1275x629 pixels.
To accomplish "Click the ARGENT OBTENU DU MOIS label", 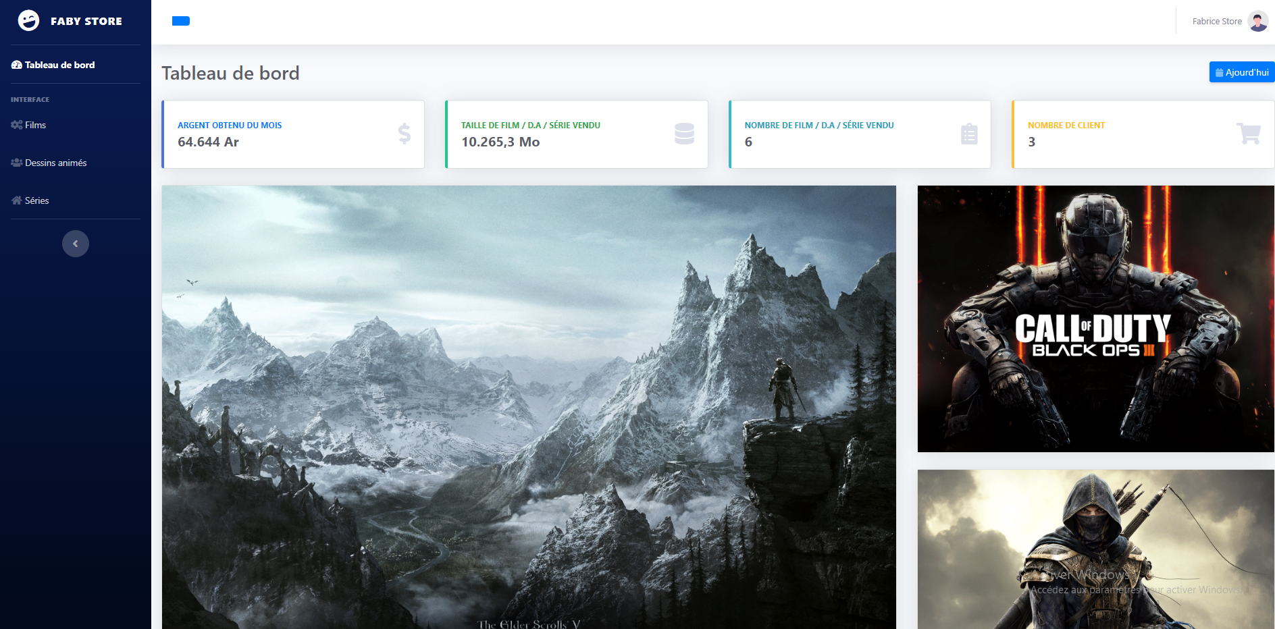I will tap(230, 126).
